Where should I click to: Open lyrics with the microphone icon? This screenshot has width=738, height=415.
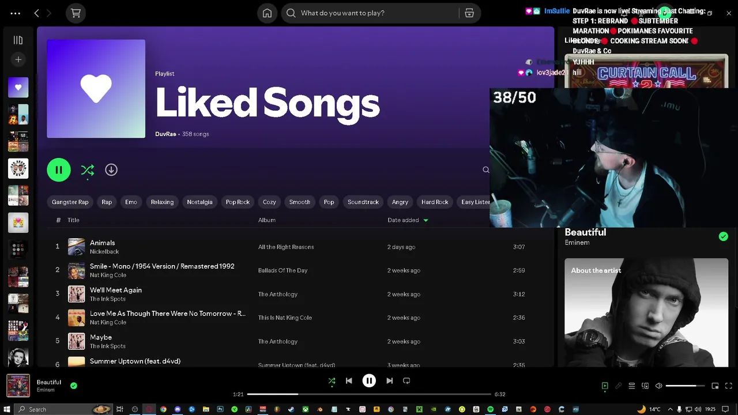point(618,386)
